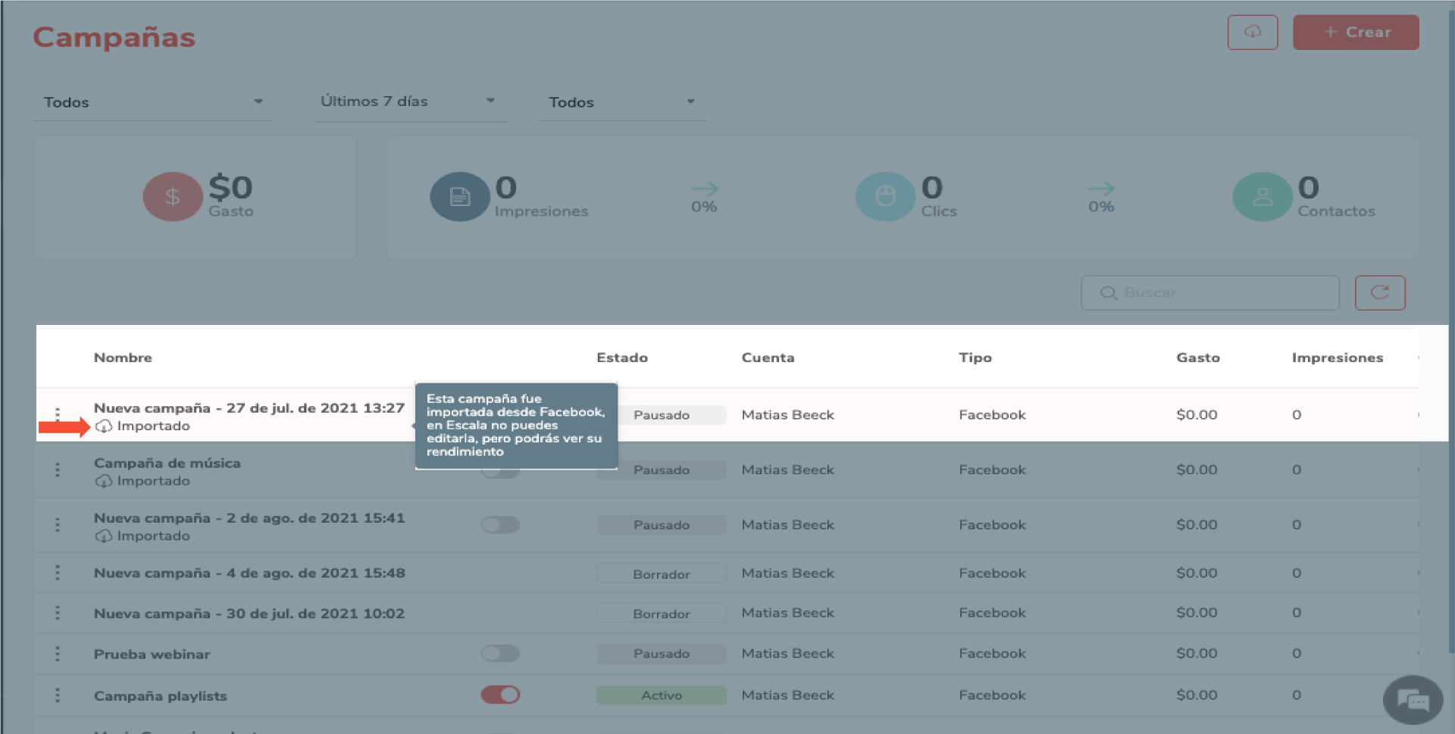This screenshot has height=734, width=1455.
Task: Click the Importado cloud icon under first campaign
Action: point(104,426)
